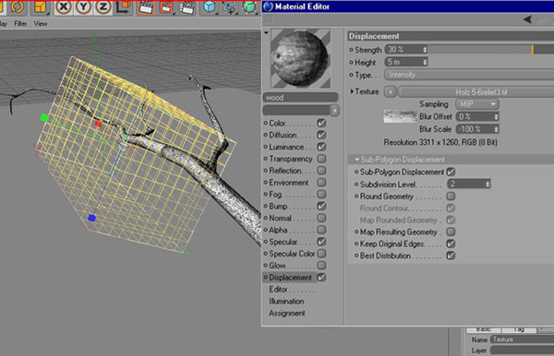Image resolution: width=554 pixels, height=356 pixels.
Task: Open the Filter menu in viewport
Action: [20, 24]
